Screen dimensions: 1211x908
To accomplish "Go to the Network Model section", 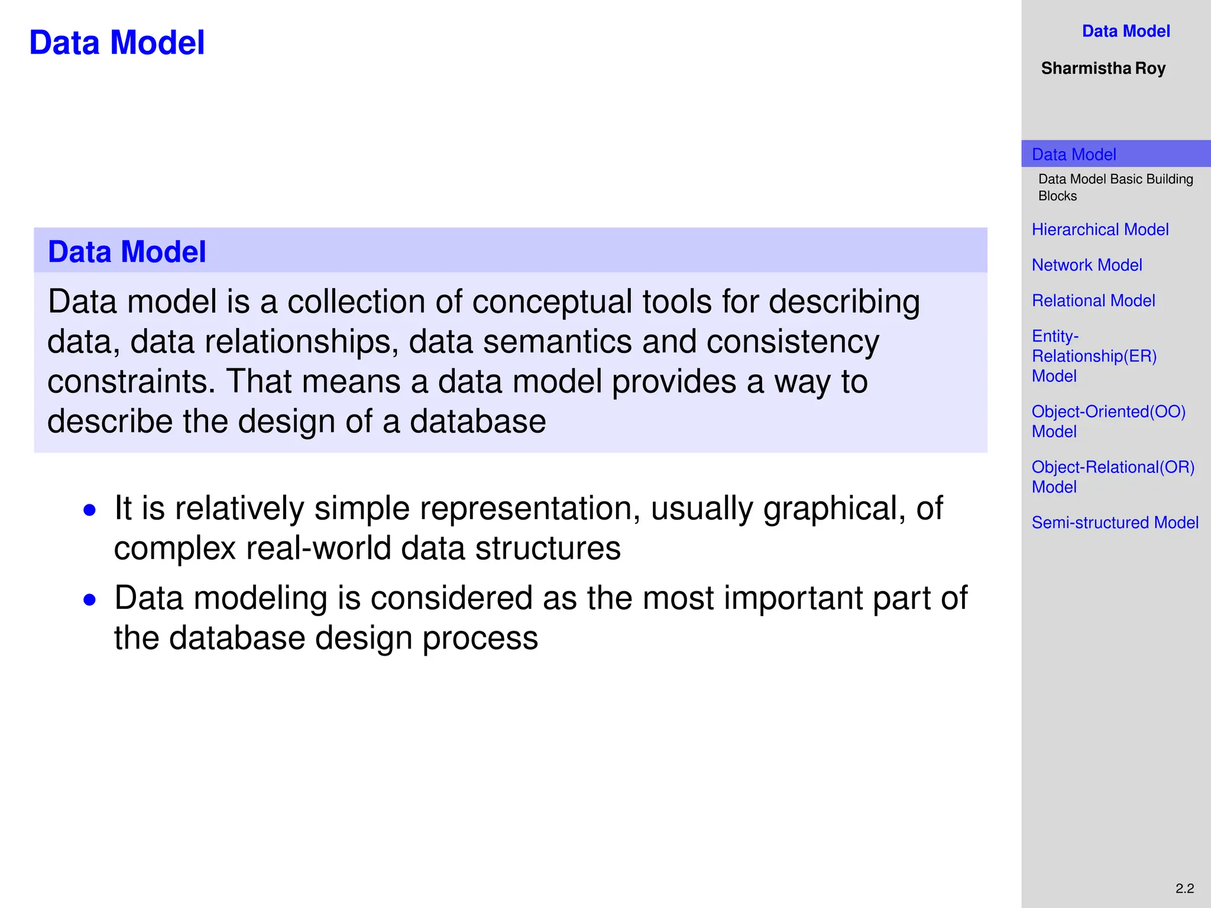I will 1087,265.
